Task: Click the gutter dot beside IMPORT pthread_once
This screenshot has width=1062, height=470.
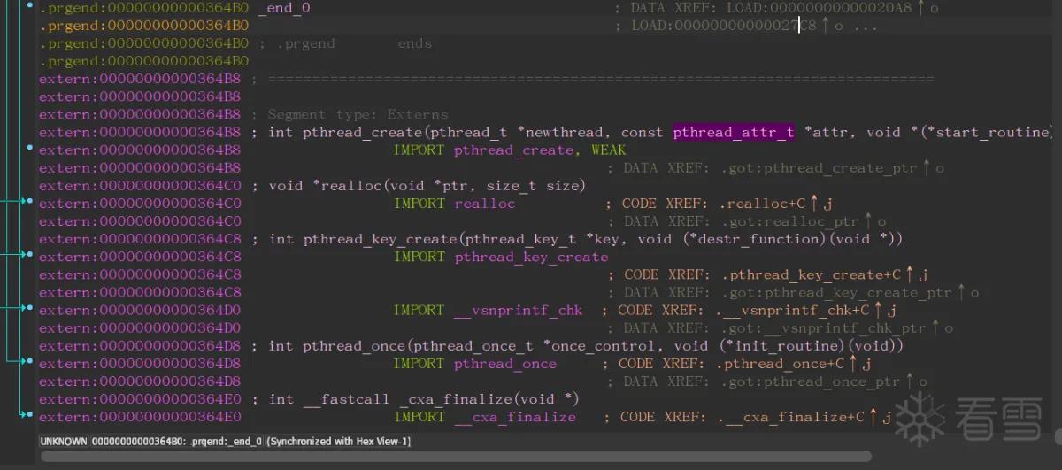Action: click(x=30, y=362)
